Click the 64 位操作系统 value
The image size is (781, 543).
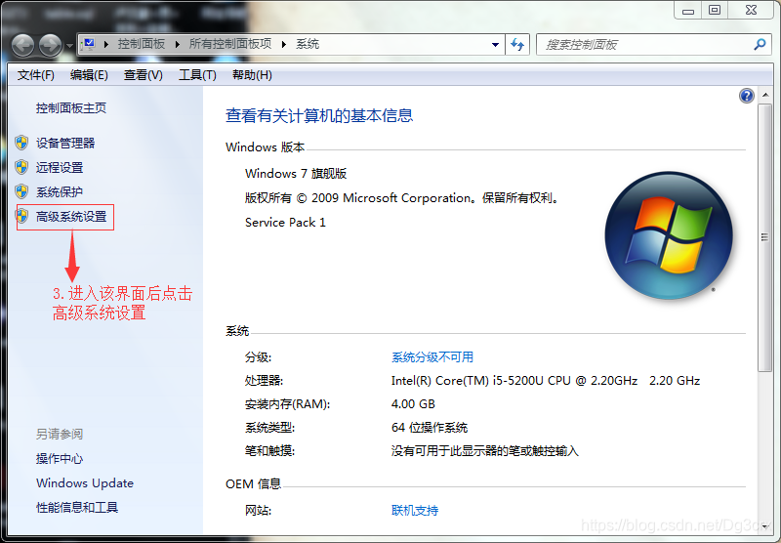pos(430,428)
